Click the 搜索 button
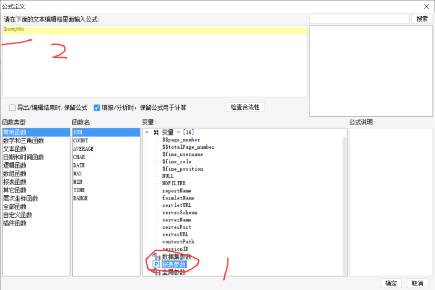The width and height of the screenshot is (435, 290). [x=422, y=19]
